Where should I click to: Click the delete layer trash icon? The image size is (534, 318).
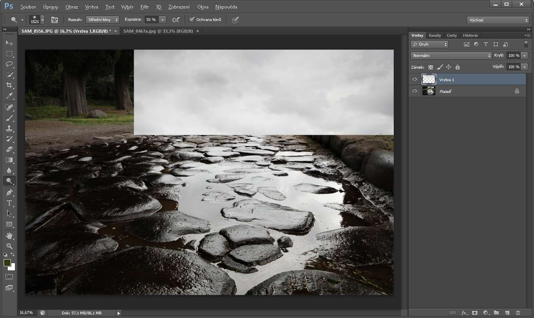point(518,312)
